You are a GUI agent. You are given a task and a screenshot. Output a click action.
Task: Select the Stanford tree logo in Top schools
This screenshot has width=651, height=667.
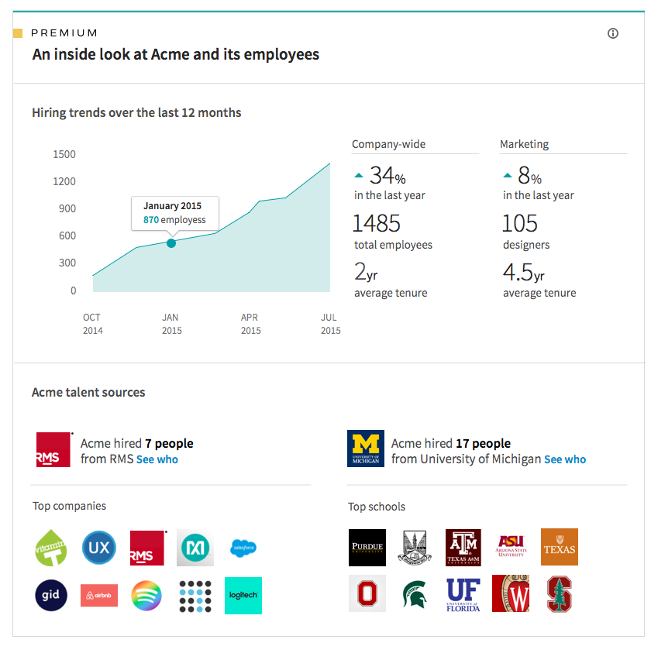point(559,596)
